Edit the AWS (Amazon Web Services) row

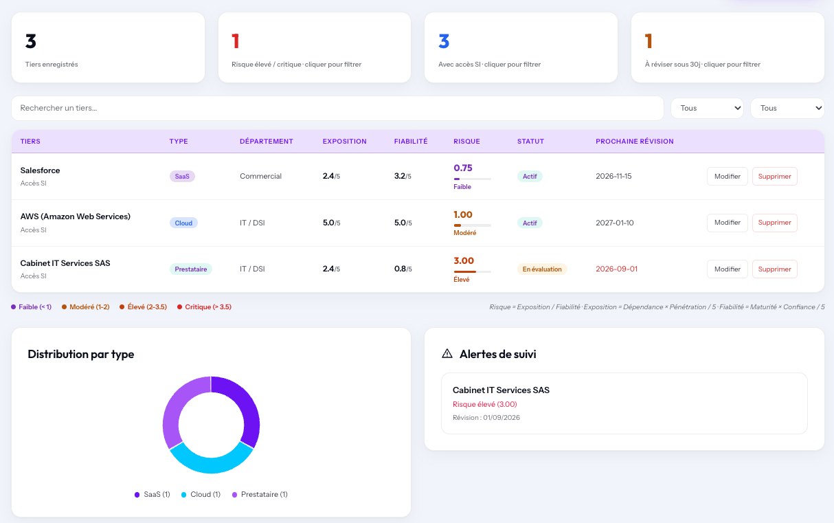[x=728, y=223]
